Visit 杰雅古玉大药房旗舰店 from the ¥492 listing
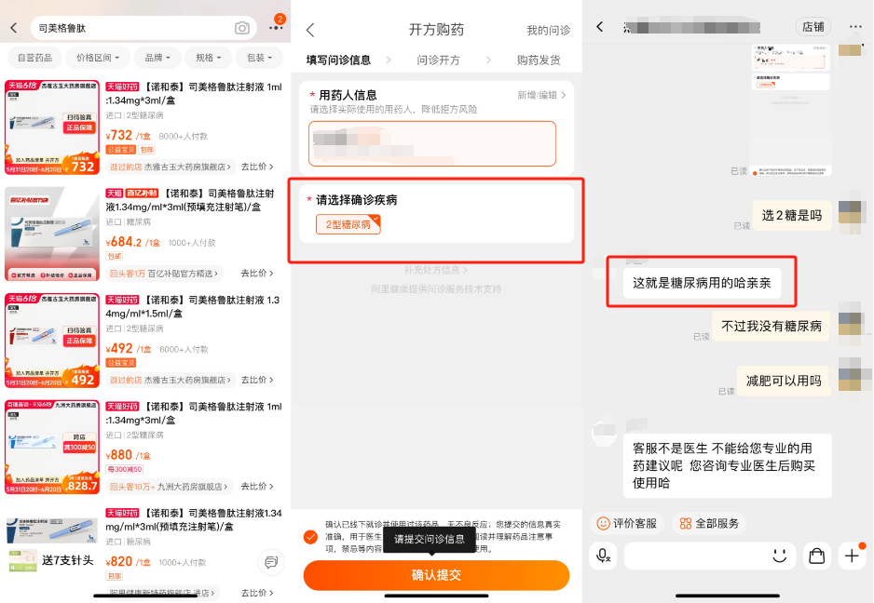Screen dimensions: 874x603 170,380
